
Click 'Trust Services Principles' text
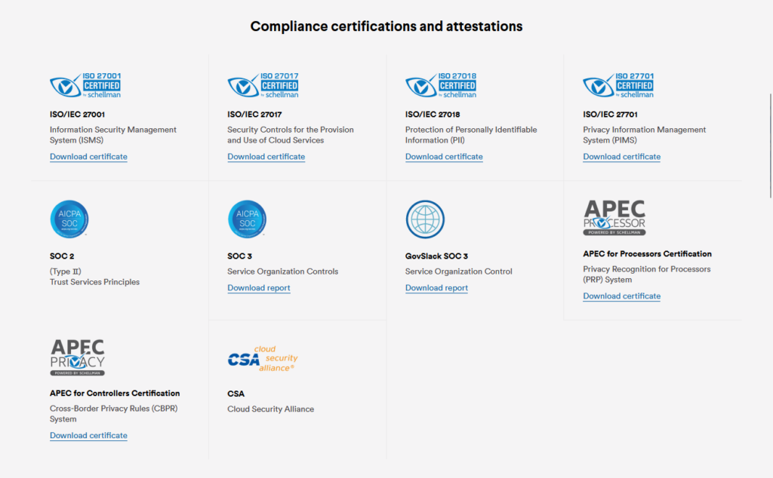(x=94, y=282)
